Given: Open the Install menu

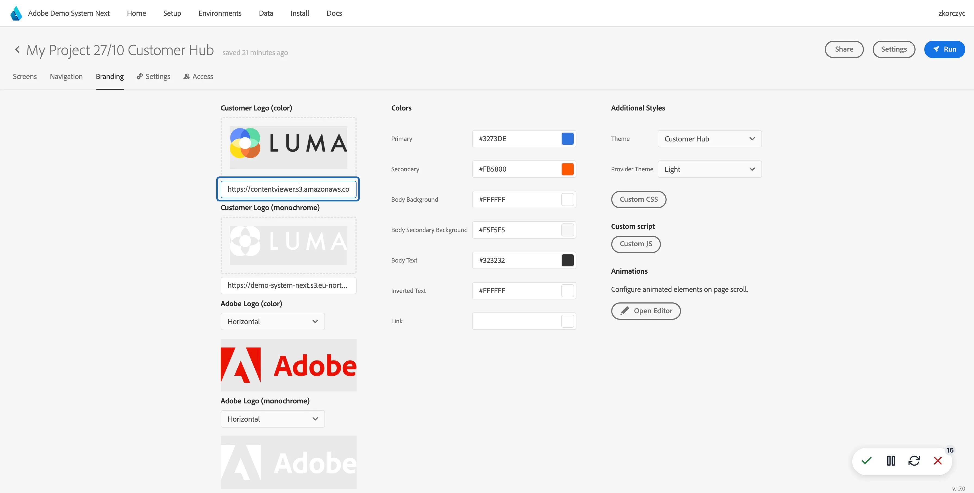Looking at the screenshot, I should [300, 13].
